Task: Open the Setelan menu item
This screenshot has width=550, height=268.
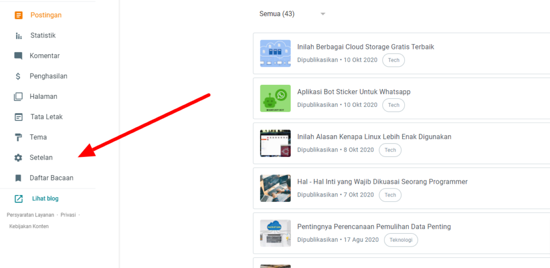Action: click(x=41, y=158)
